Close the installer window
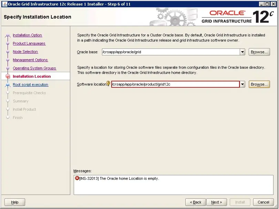The height and width of the screenshot is (209, 279). click(x=273, y=4)
